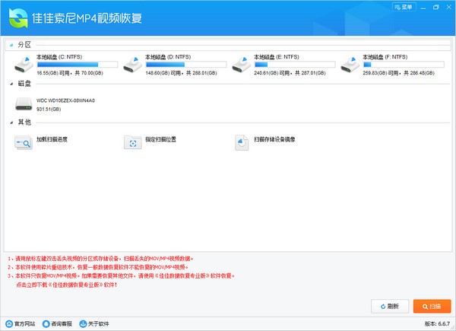Collapse the 其他 other section
The image size is (456, 331).
coord(11,123)
